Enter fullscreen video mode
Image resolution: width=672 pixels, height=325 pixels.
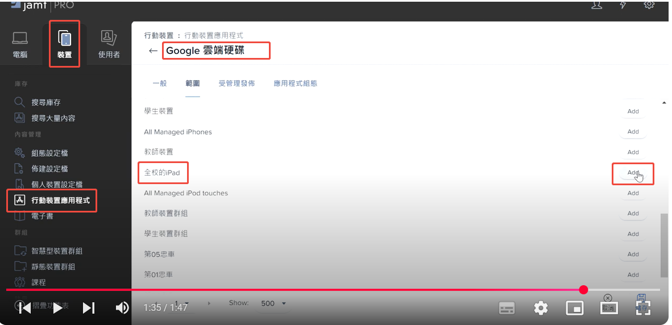(642, 308)
